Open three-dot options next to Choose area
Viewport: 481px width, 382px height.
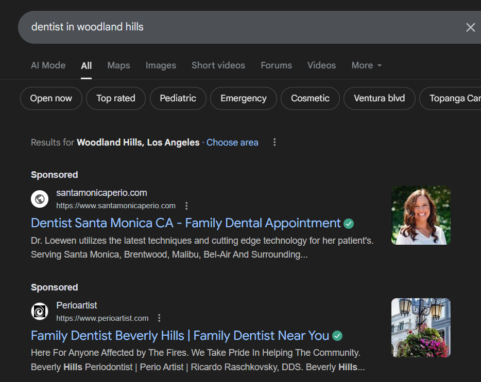coord(274,142)
